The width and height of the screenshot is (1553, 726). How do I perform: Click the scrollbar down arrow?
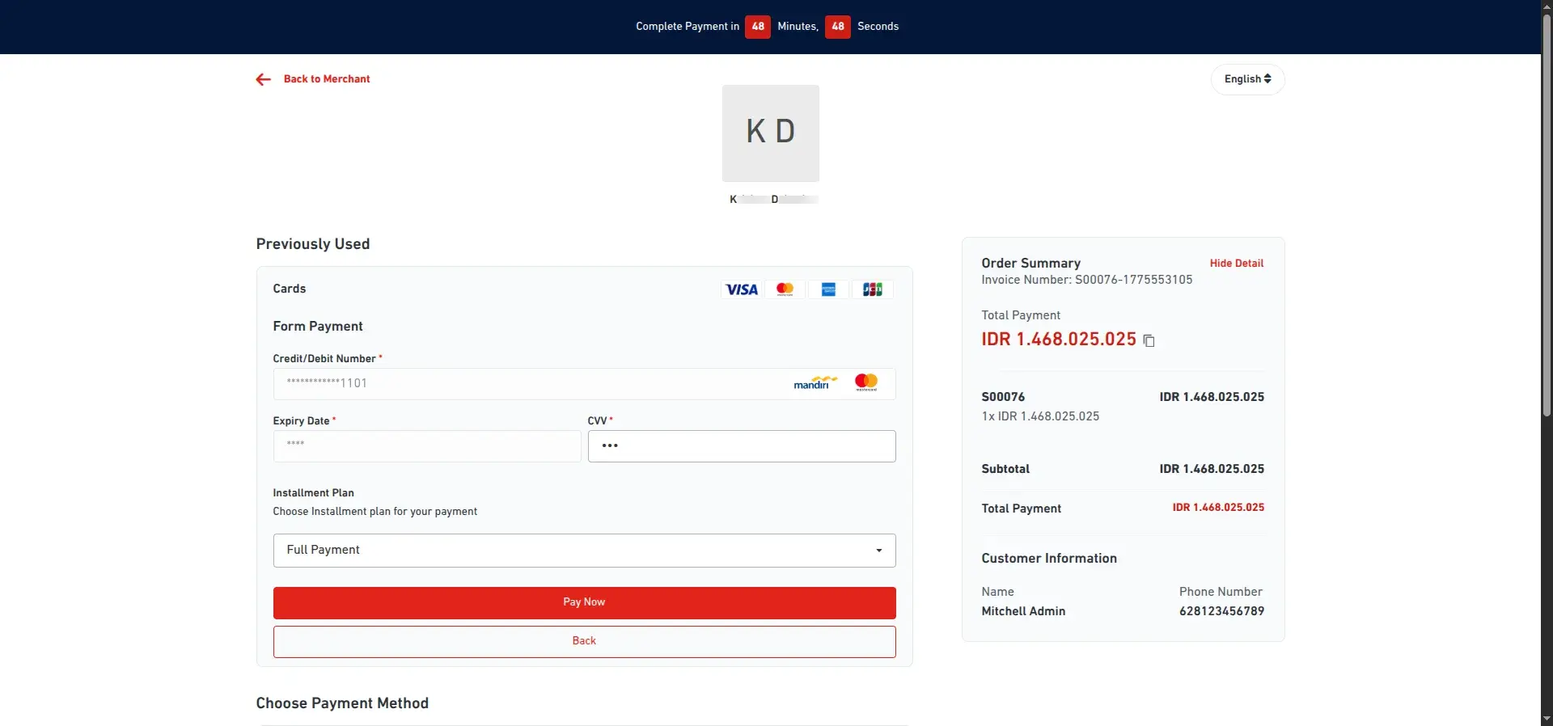1547,718
